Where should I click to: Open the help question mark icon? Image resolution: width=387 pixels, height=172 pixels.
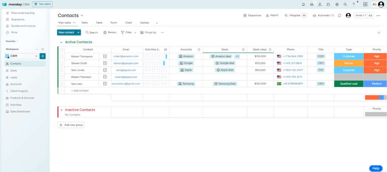pyautogui.click(x=354, y=5)
